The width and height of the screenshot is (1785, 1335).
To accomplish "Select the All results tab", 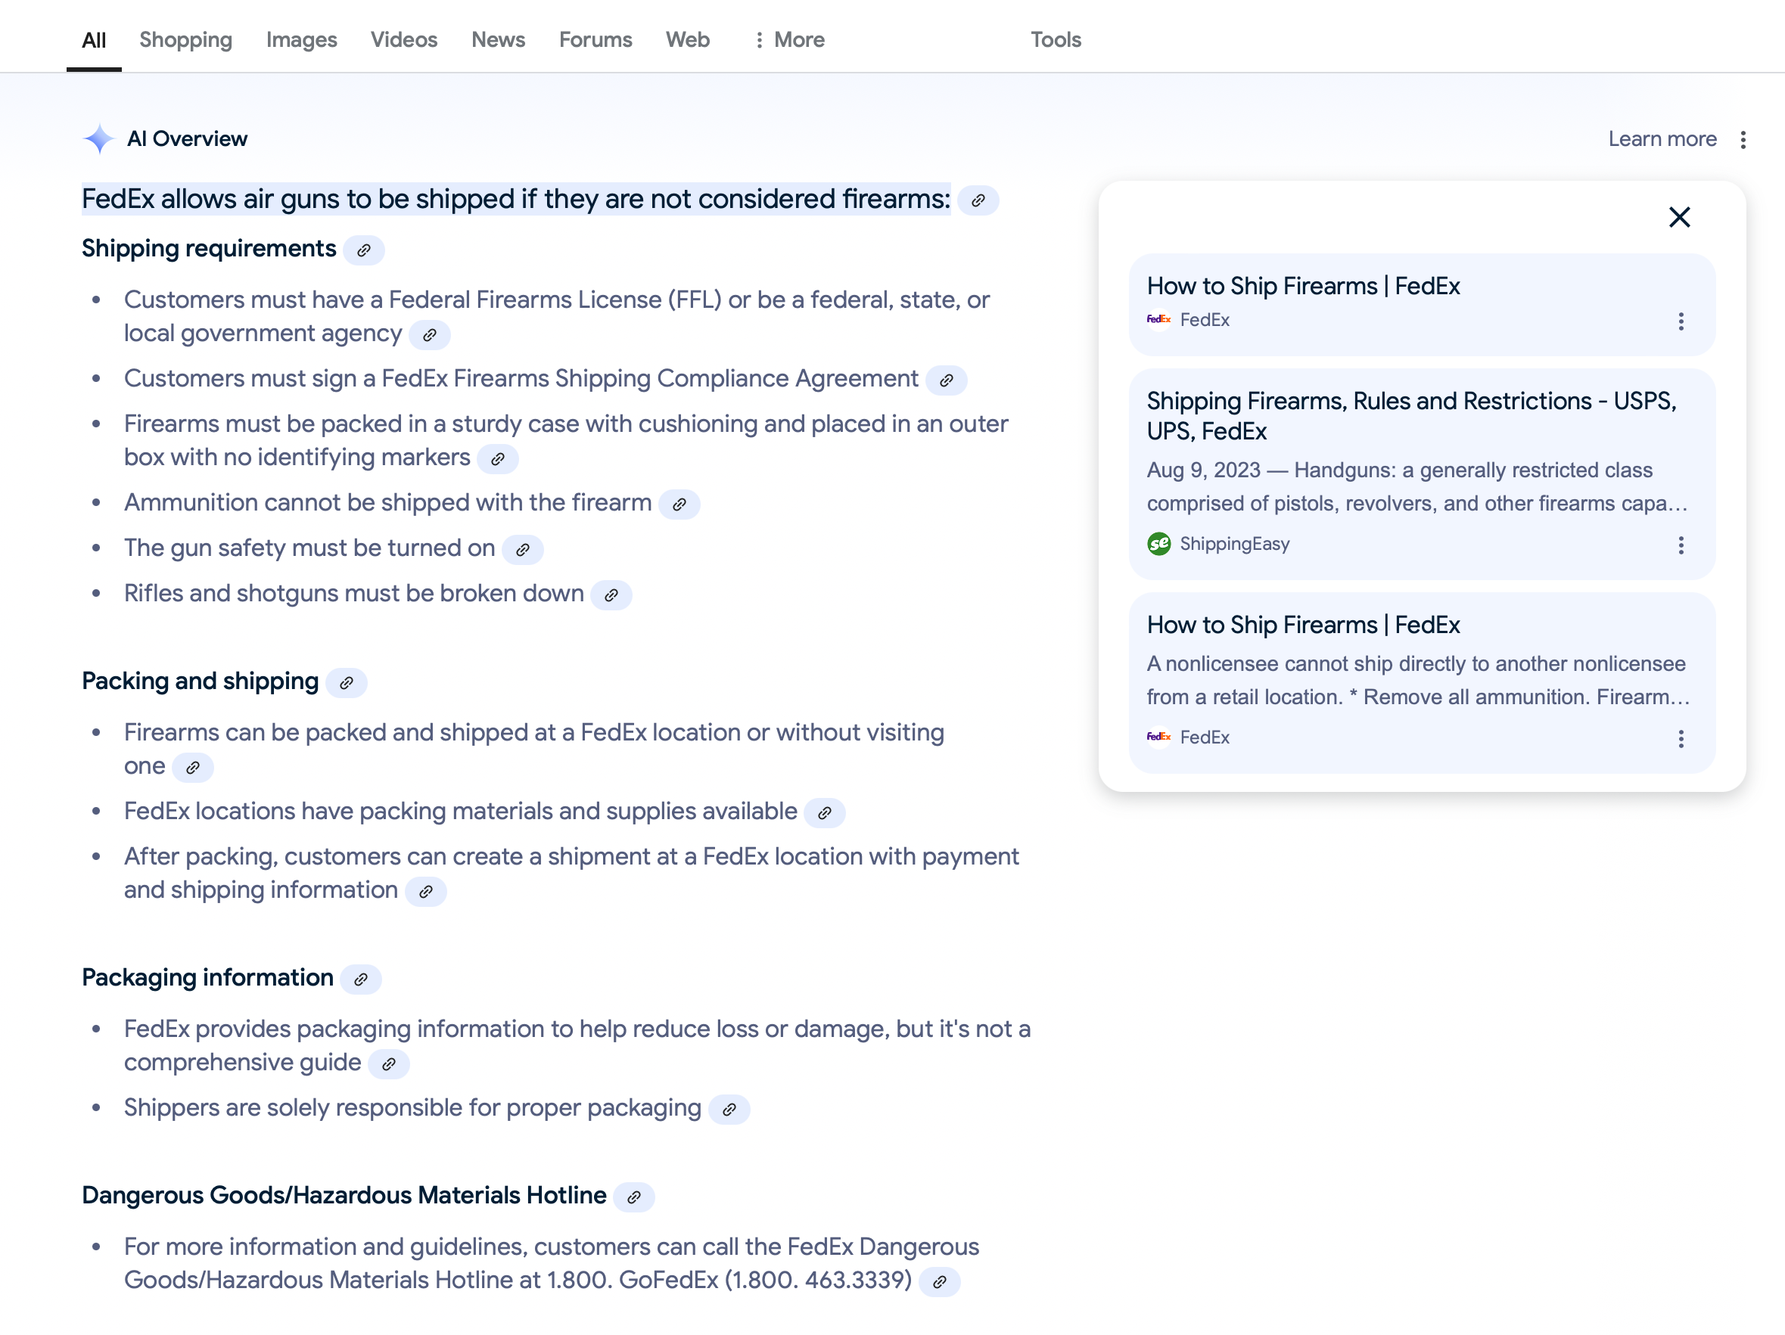I will [94, 39].
